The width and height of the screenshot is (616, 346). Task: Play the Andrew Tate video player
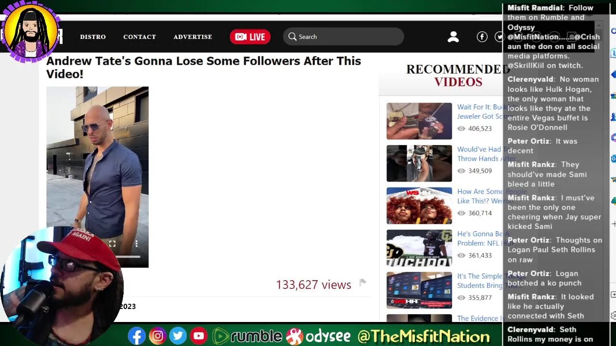click(97, 177)
